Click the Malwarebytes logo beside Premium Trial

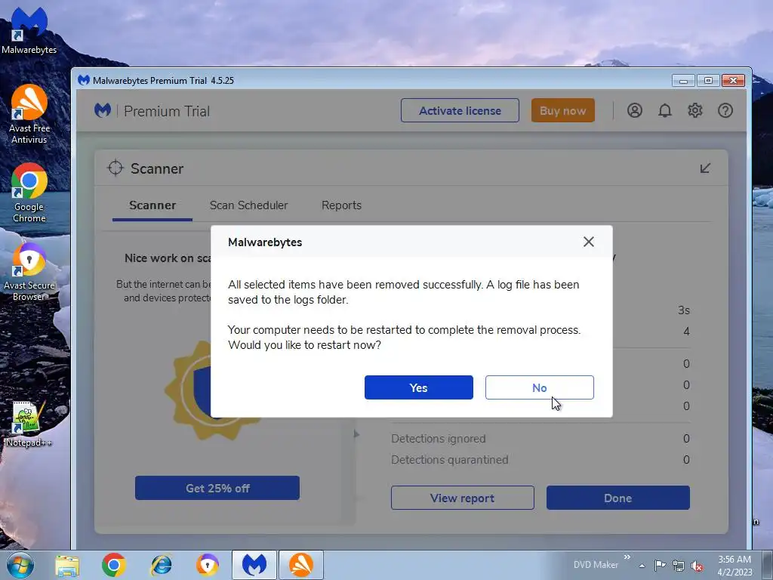[103, 110]
